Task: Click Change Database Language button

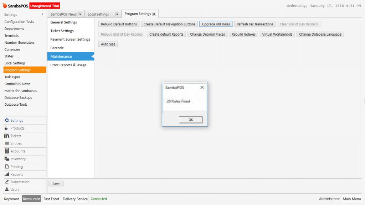Action: click(320, 34)
